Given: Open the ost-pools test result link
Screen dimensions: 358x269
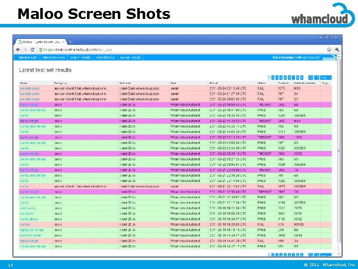Looking at the screenshot, I should (27, 214).
